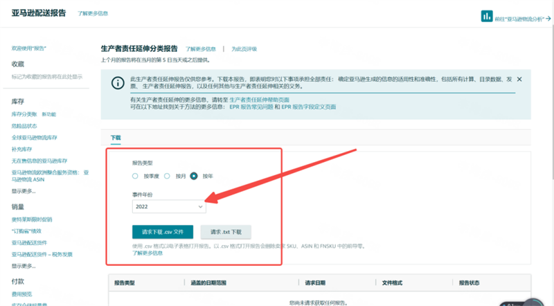Image resolution: width=554 pixels, height=306 pixels.
Task: Open 欢迎使用"报告" in sidebar
Action: [x=29, y=48]
